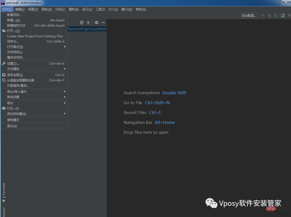This screenshot has width=291, height=217.
Task: Click the PhpStorm logo in the title bar
Action: 3,3
